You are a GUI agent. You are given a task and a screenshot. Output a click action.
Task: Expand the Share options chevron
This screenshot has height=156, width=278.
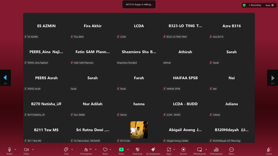(x=128, y=149)
